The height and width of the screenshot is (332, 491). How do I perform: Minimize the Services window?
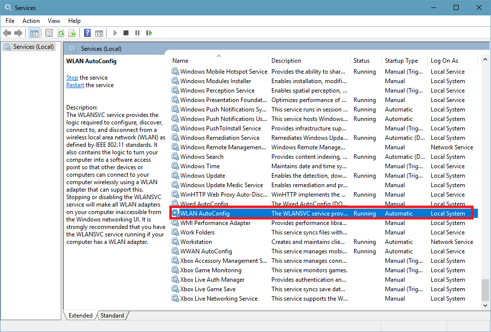(x=434, y=7)
